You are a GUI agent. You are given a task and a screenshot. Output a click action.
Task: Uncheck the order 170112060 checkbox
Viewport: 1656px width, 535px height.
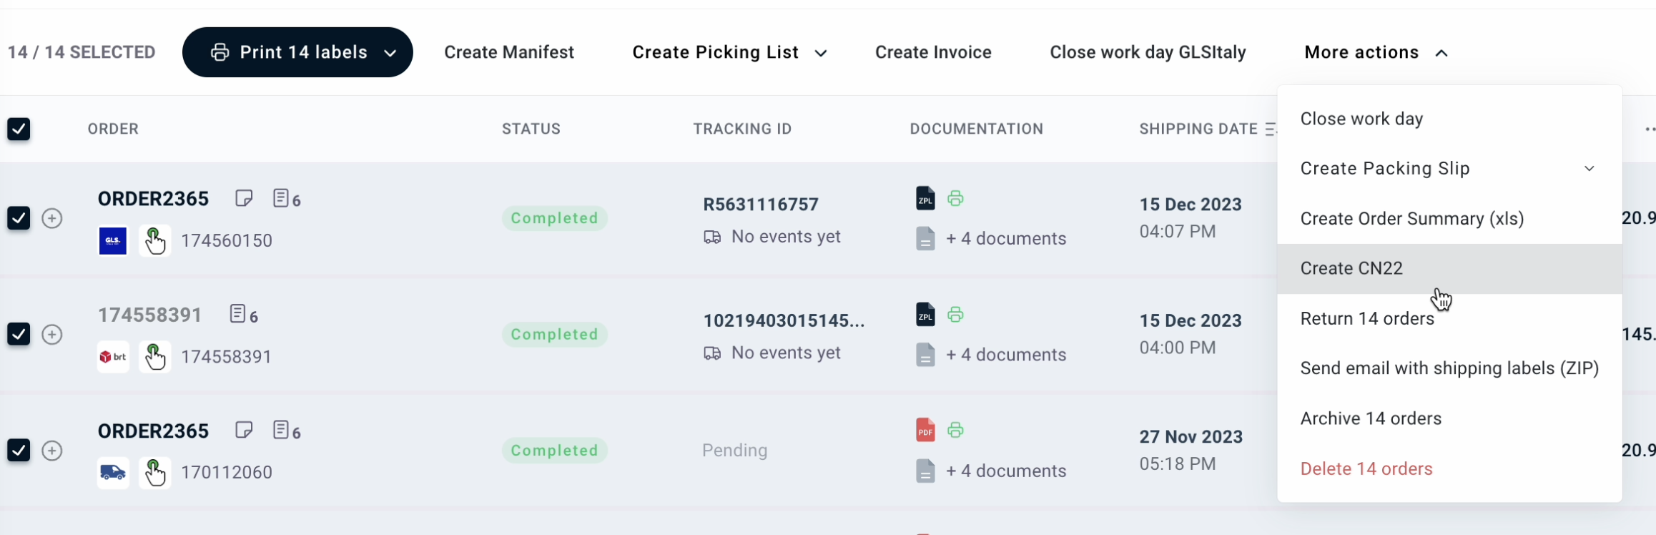pos(19,451)
